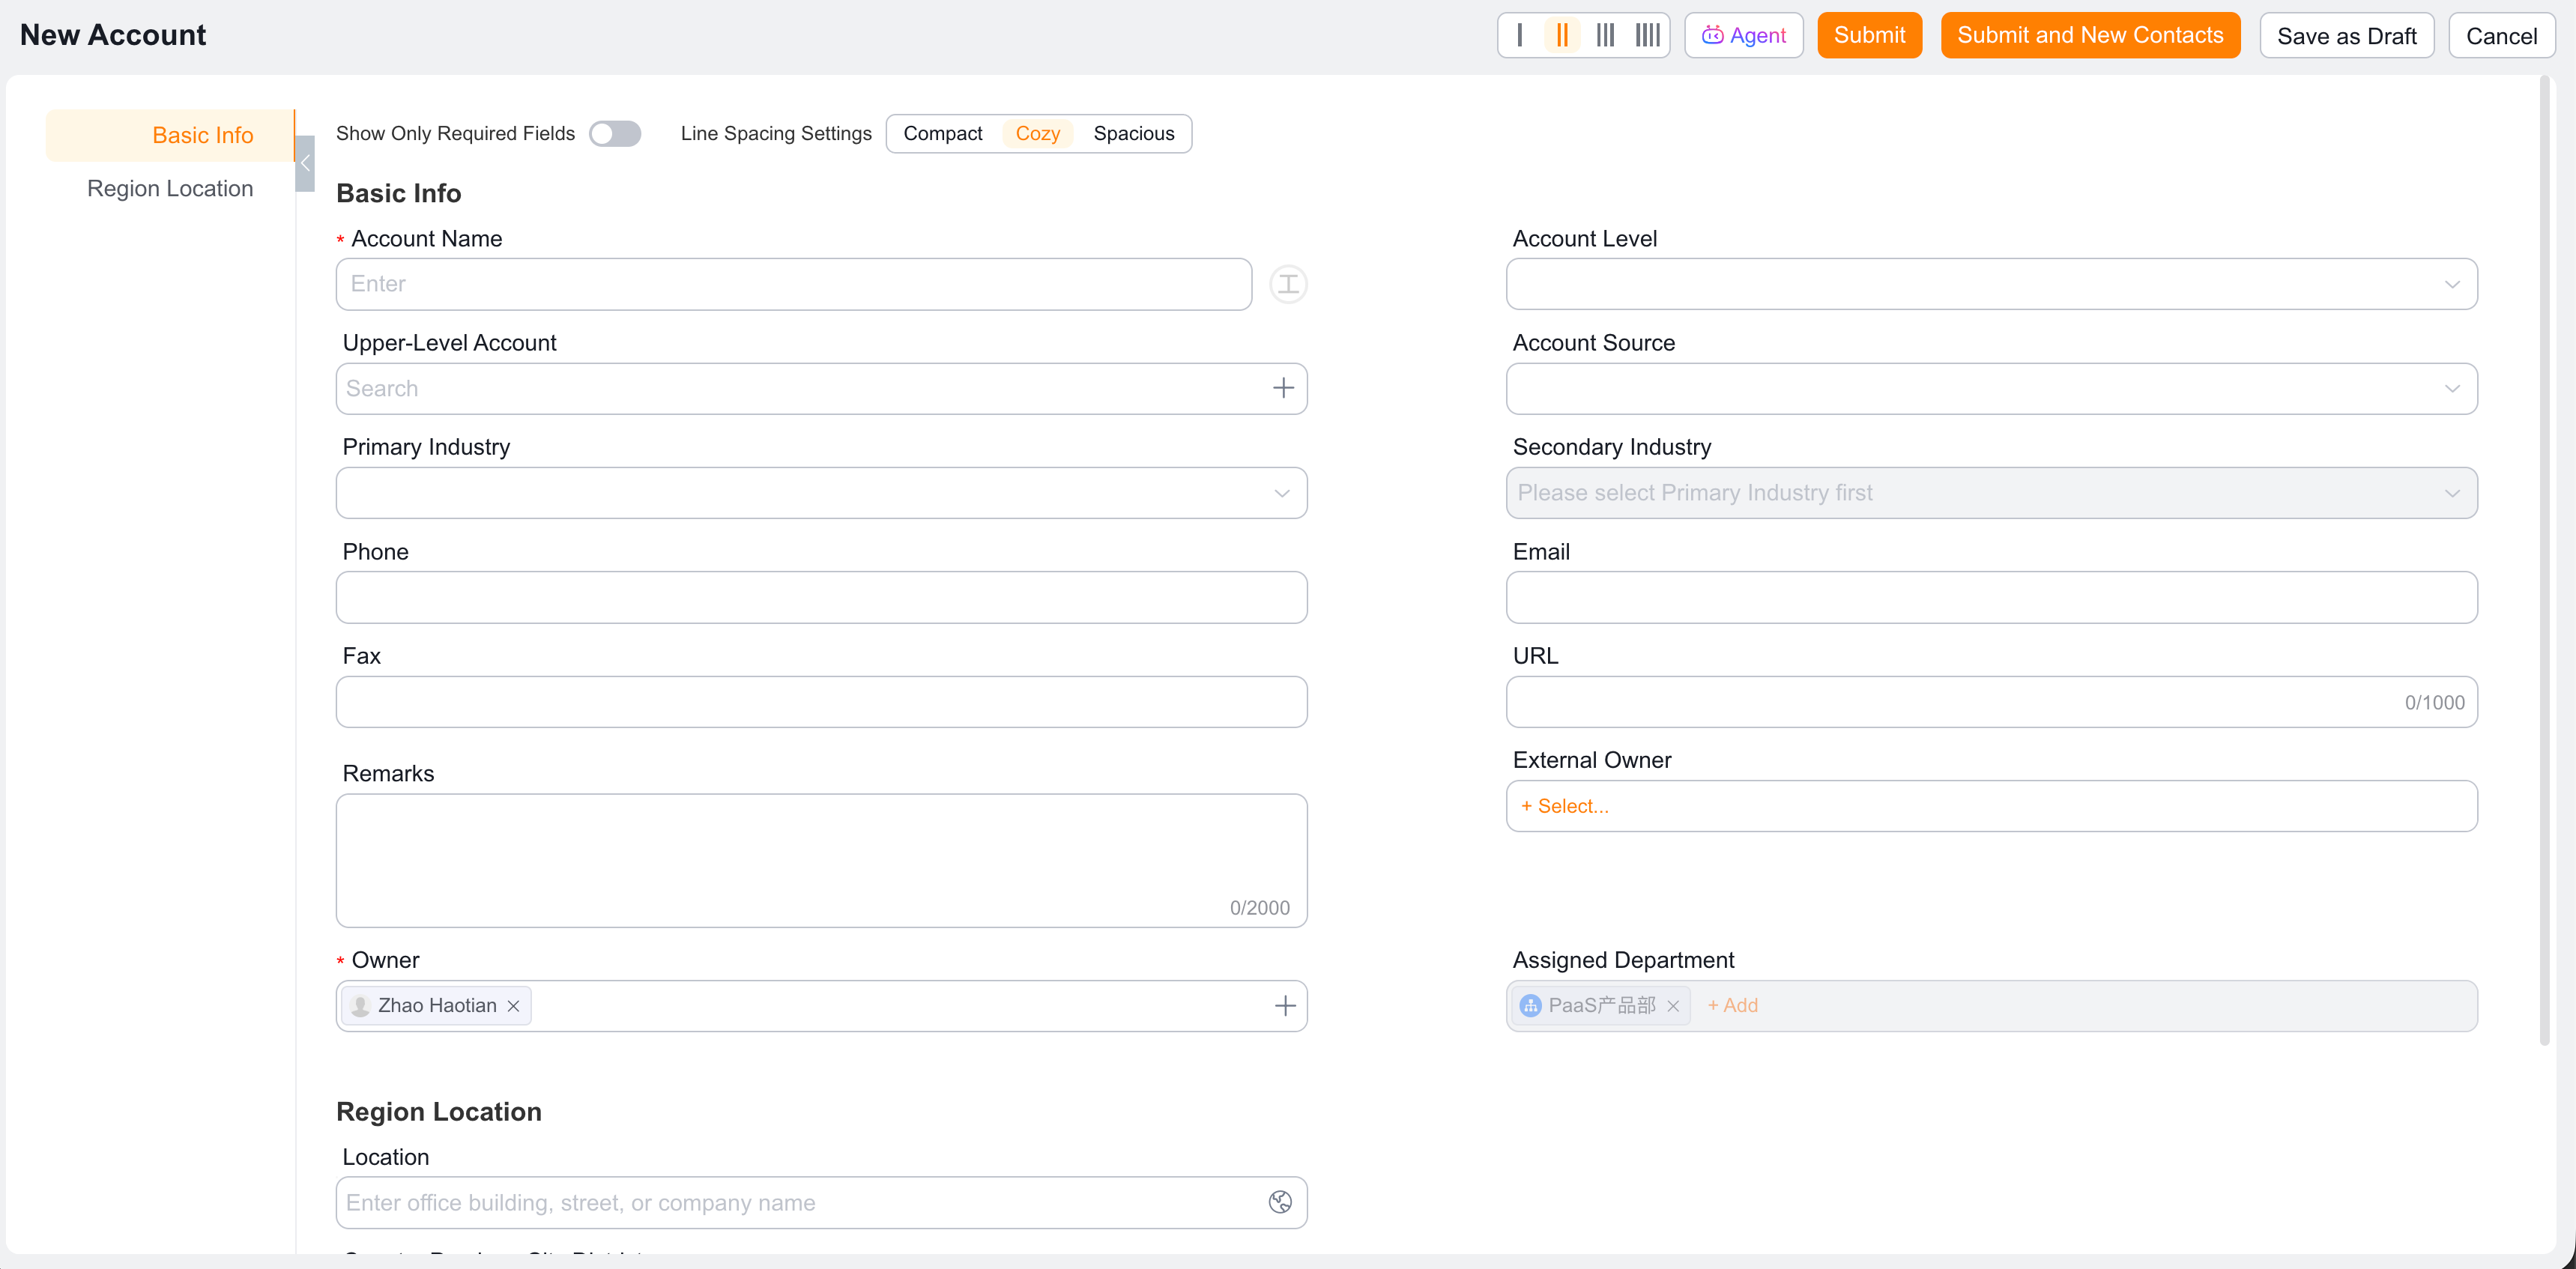The image size is (2576, 1269).
Task: Go to Basic Info section tab
Action: click(170, 135)
